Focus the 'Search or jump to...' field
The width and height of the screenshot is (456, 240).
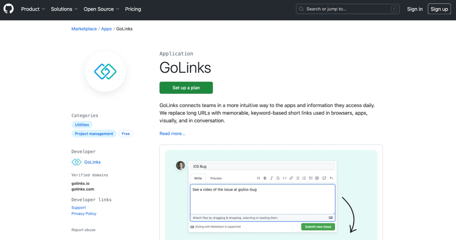coord(347,9)
